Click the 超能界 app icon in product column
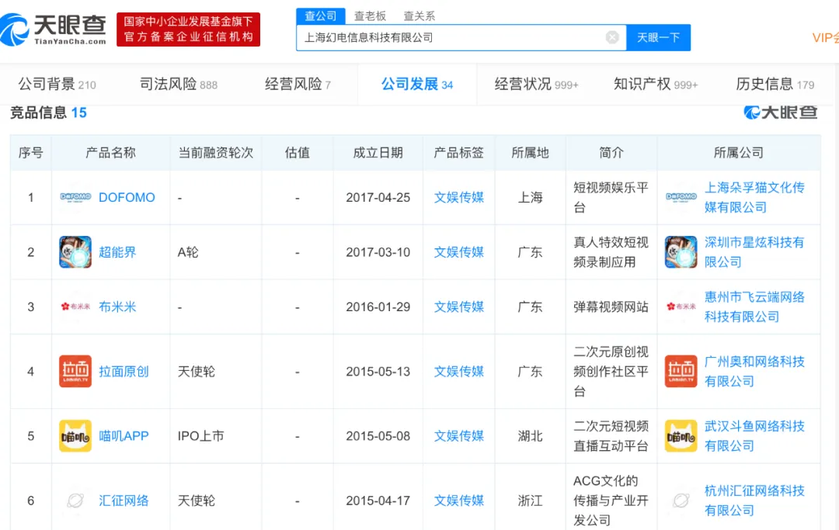 [75, 252]
